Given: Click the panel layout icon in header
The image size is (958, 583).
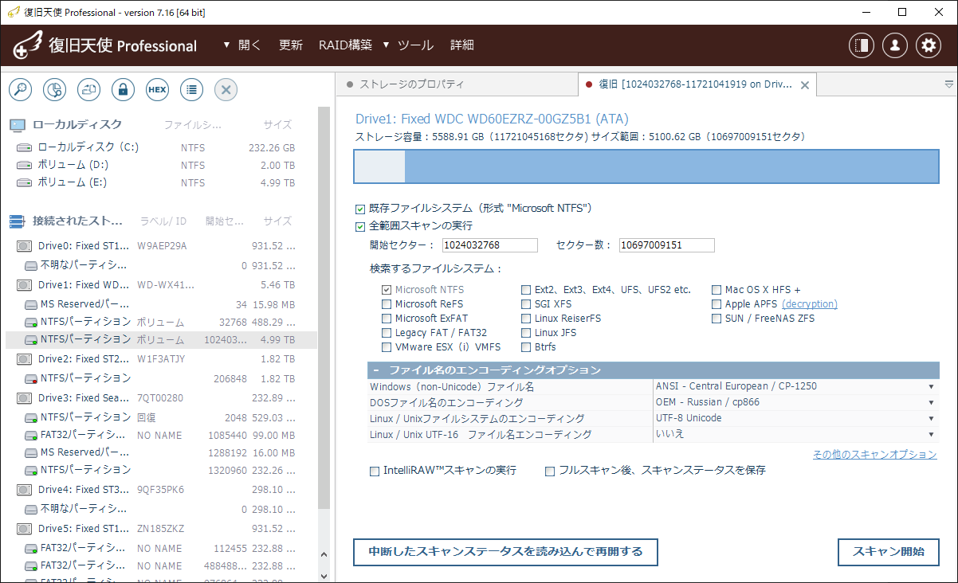Looking at the screenshot, I should pyautogui.click(x=861, y=45).
